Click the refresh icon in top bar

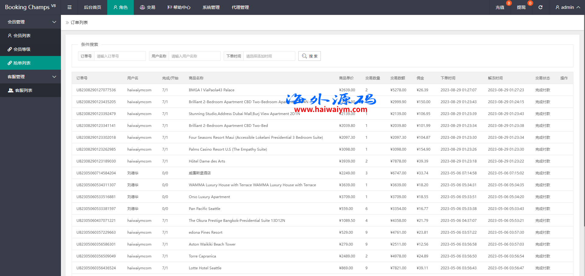point(540,7)
